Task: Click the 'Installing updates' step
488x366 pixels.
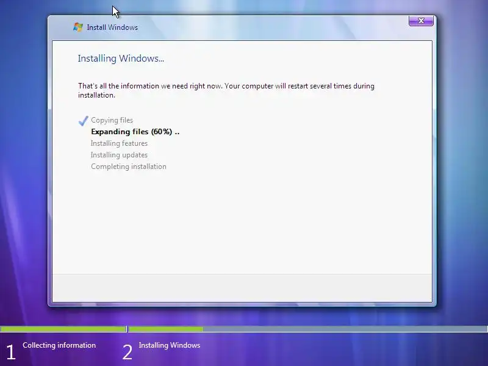Action: pos(119,155)
